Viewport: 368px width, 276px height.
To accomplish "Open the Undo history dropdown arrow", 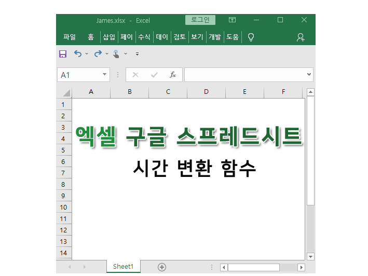I will click(x=87, y=54).
